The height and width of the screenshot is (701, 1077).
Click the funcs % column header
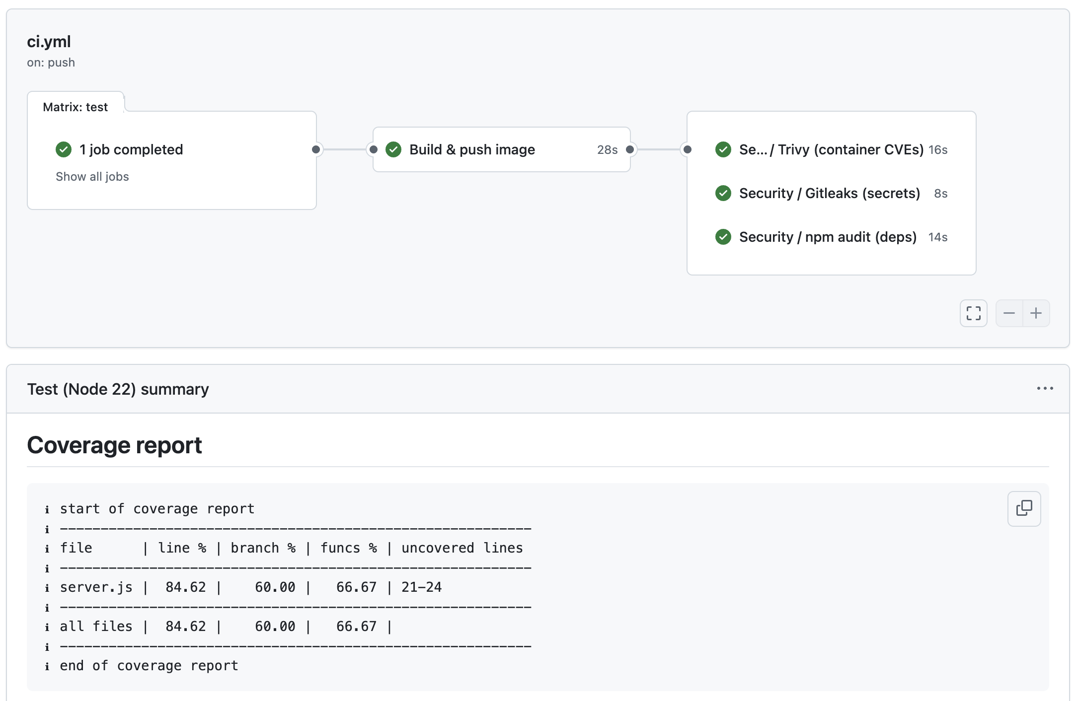[348, 548]
